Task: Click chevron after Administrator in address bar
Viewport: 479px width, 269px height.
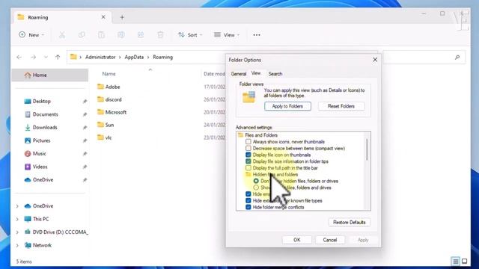Action: pos(120,57)
